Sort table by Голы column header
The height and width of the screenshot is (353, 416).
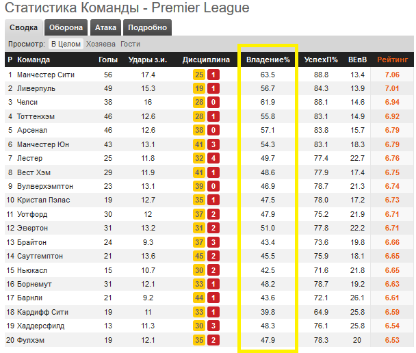click(x=108, y=60)
